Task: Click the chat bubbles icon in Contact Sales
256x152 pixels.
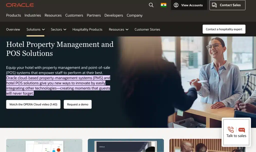Action: click(x=214, y=5)
